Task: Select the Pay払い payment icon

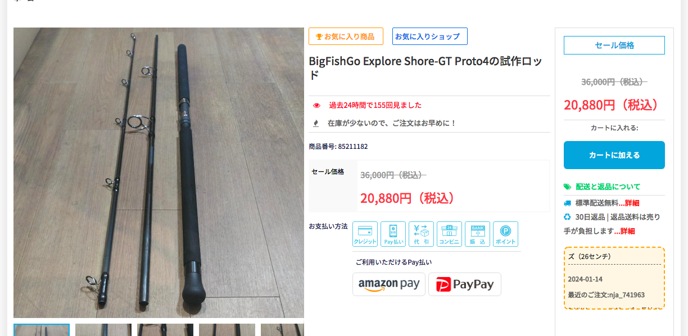Action: [393, 234]
